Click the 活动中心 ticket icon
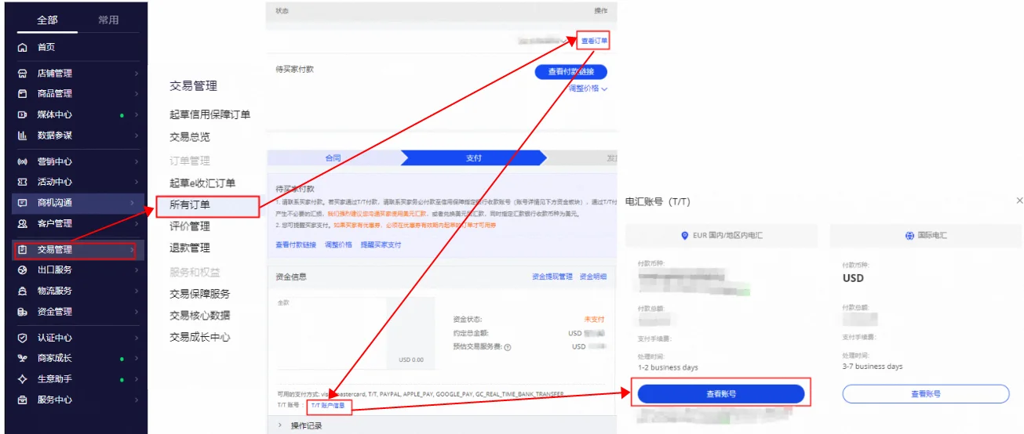This screenshot has height=434, width=1024. pyautogui.click(x=22, y=183)
